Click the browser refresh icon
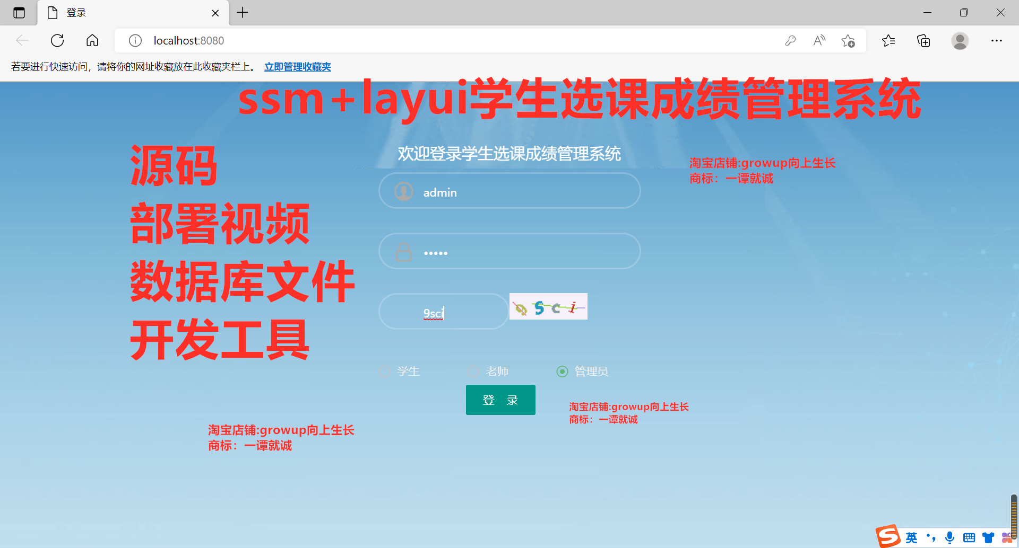This screenshot has width=1019, height=548. [57, 40]
